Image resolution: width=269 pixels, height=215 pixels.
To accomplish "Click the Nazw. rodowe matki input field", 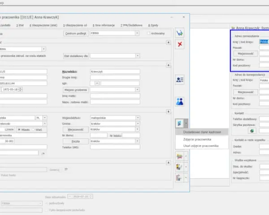I will pos(115,102).
